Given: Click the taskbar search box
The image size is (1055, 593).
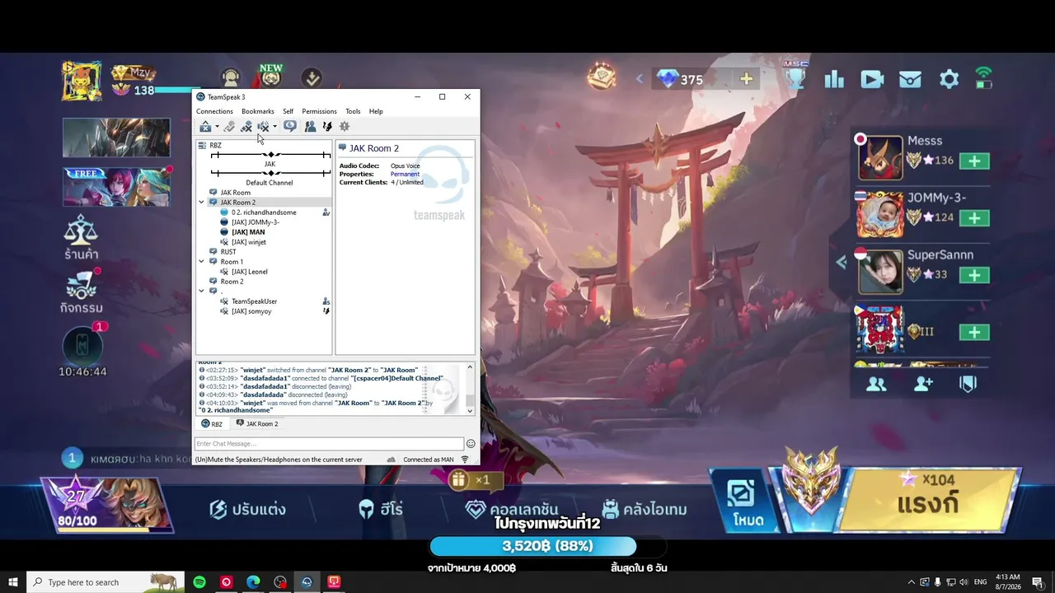Looking at the screenshot, I should click(105, 582).
